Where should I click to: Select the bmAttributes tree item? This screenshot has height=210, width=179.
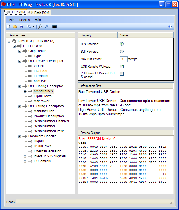43,91
